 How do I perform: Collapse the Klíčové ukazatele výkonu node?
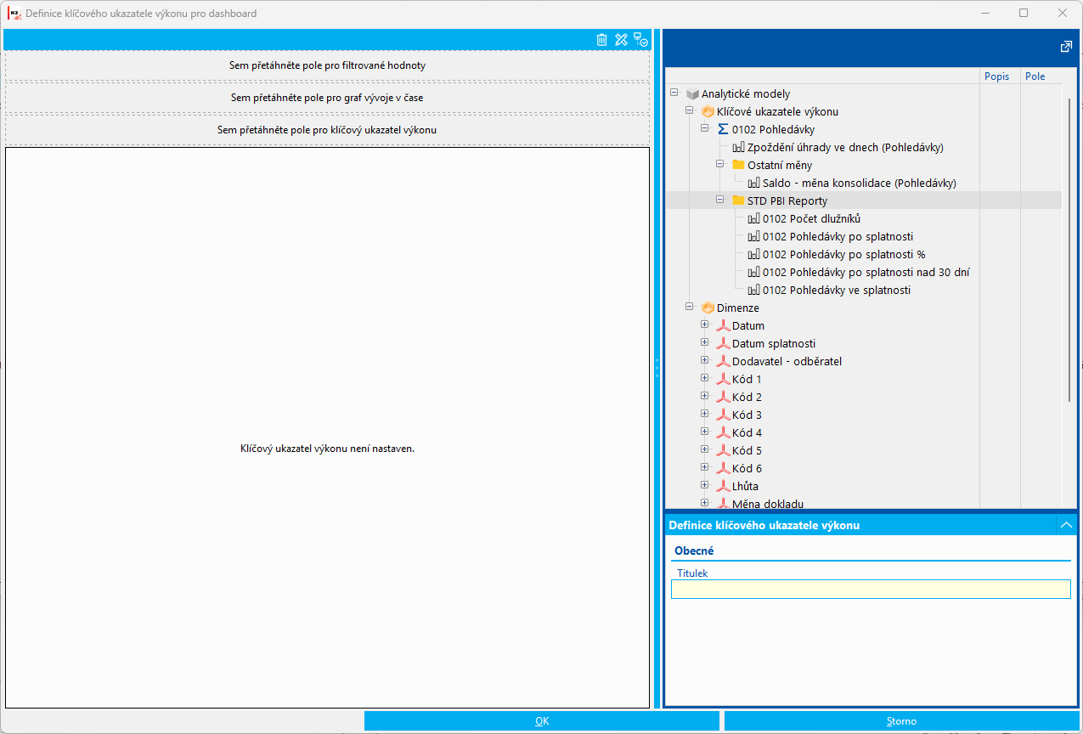tap(689, 111)
